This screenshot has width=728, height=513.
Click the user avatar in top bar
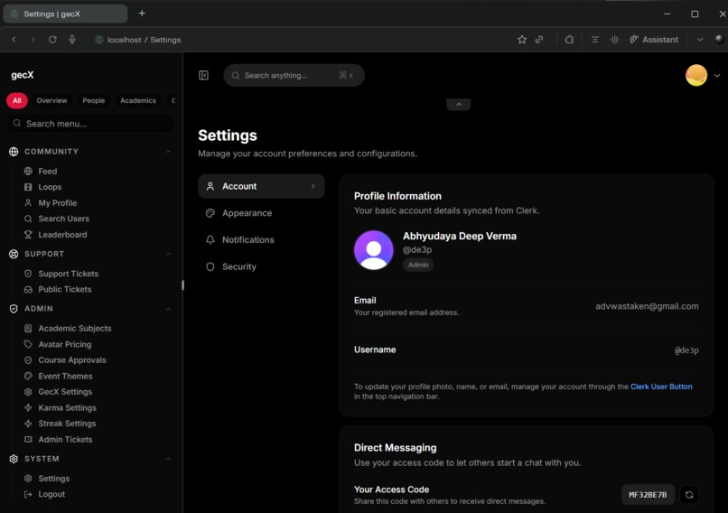pos(696,75)
